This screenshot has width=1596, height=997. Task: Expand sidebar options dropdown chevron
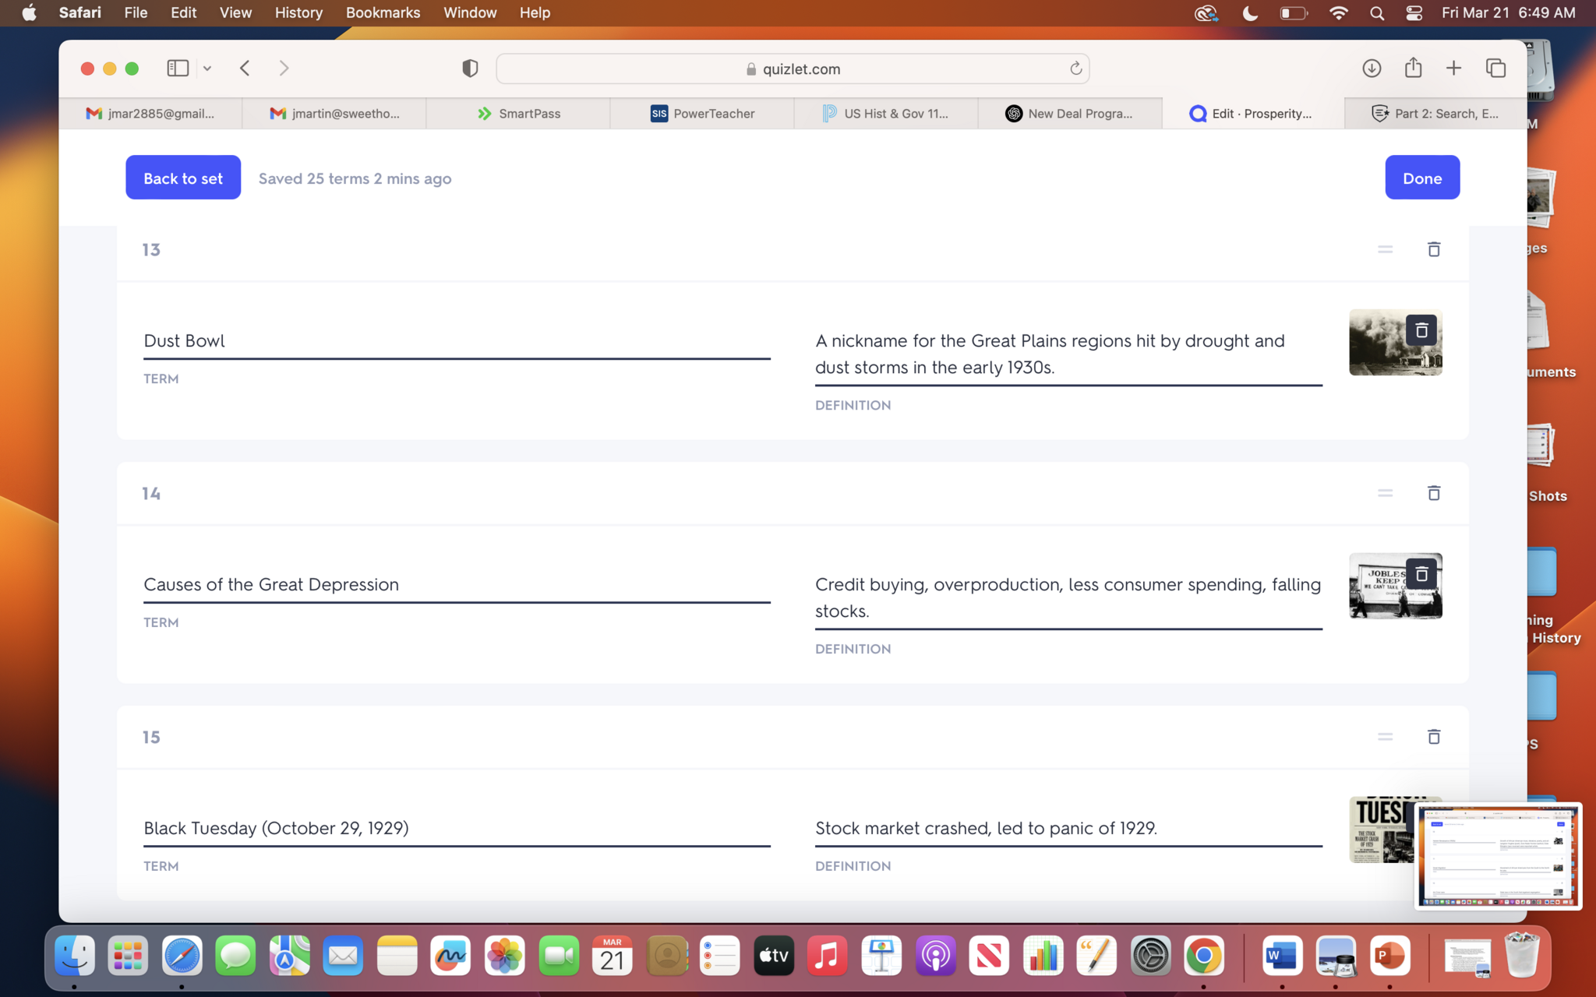click(207, 69)
